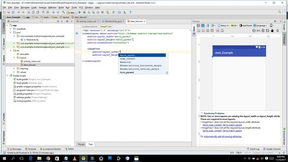Open the Event Log button

253,149
